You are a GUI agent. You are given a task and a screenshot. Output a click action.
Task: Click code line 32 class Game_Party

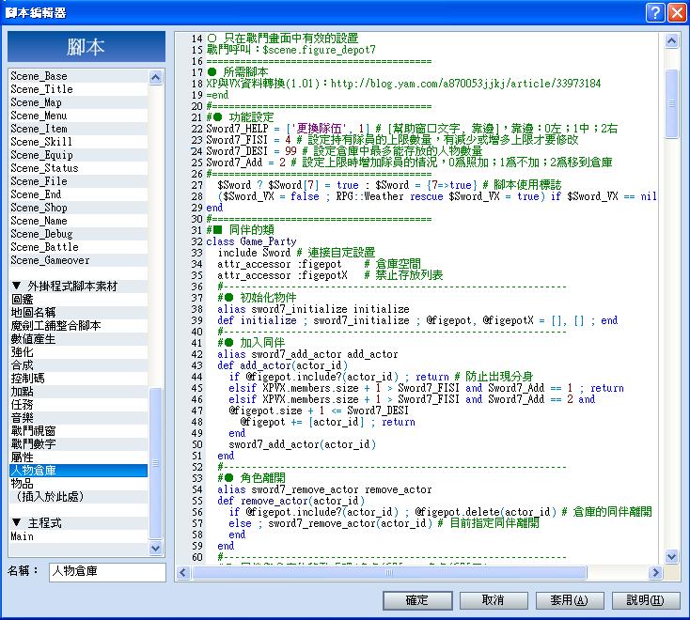251,241
